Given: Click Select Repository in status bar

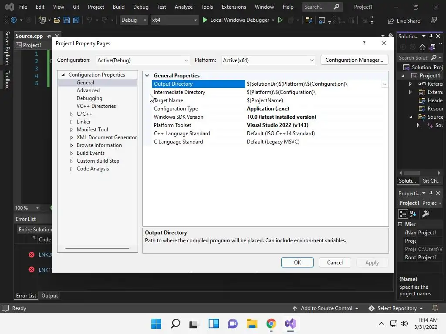Looking at the screenshot, I should 395,308.
